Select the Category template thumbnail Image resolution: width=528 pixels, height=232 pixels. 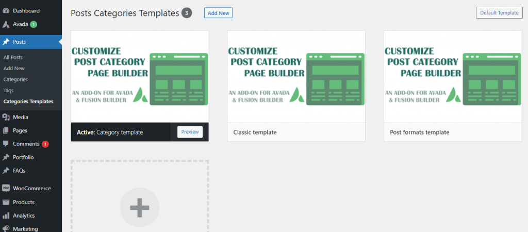point(140,77)
